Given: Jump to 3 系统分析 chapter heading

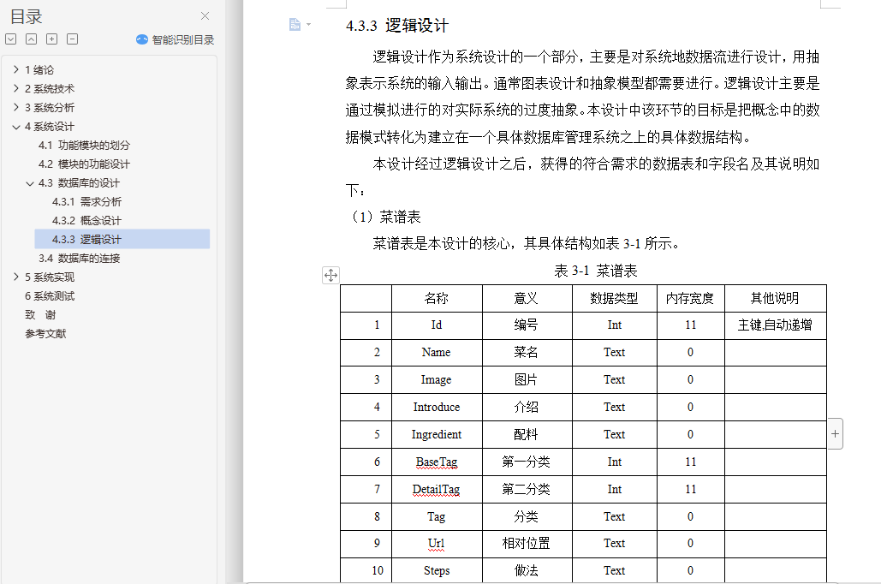Looking at the screenshot, I should point(50,107).
